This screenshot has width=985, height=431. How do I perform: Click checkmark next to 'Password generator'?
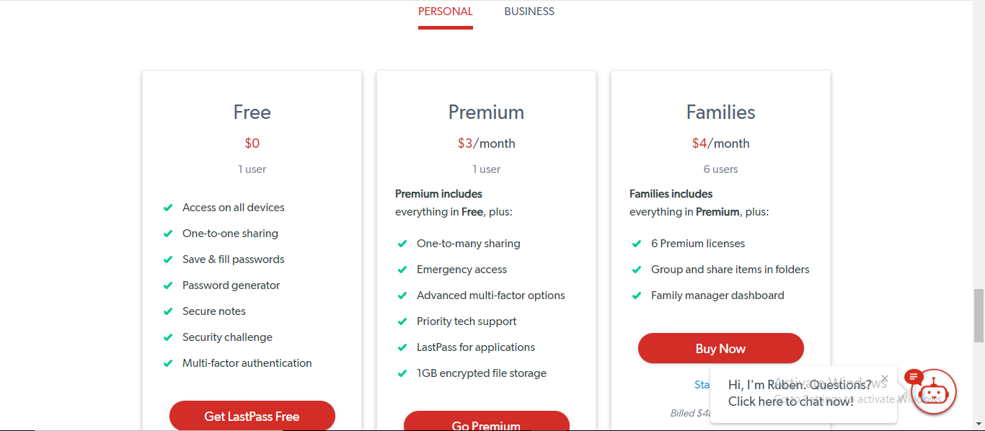pos(168,285)
